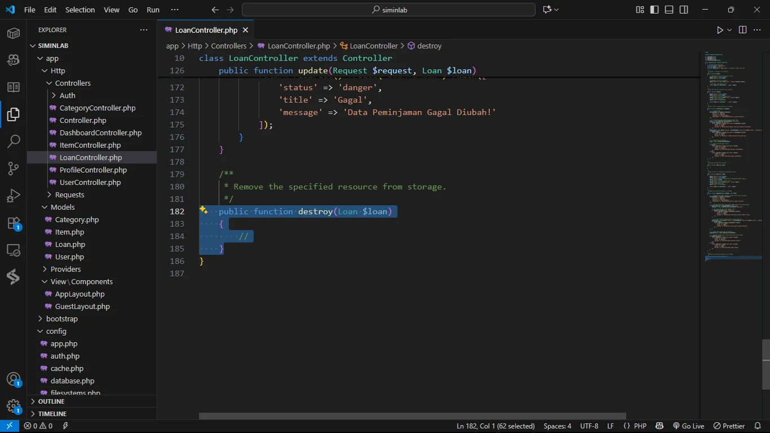Screen dimensions: 770x433
Task: Toggle the bottom Panel layout button
Action: tap(669, 10)
